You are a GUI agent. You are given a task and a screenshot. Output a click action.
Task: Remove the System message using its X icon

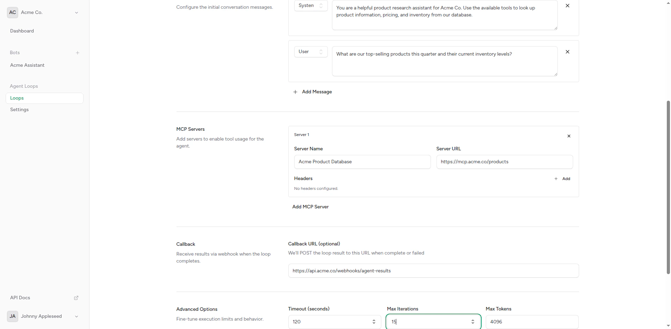point(568,6)
